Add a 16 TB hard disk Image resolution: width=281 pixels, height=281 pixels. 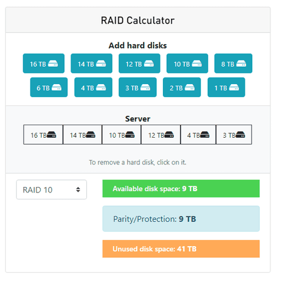[x=44, y=64]
